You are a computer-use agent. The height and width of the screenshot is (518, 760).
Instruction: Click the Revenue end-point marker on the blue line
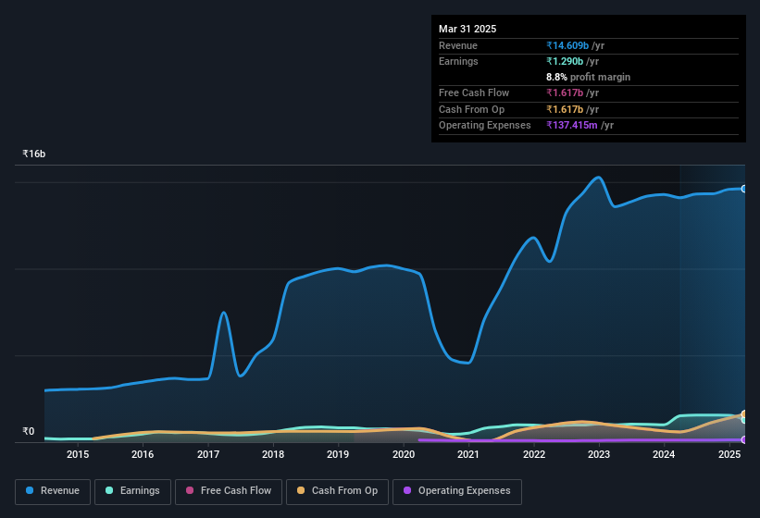tap(744, 189)
